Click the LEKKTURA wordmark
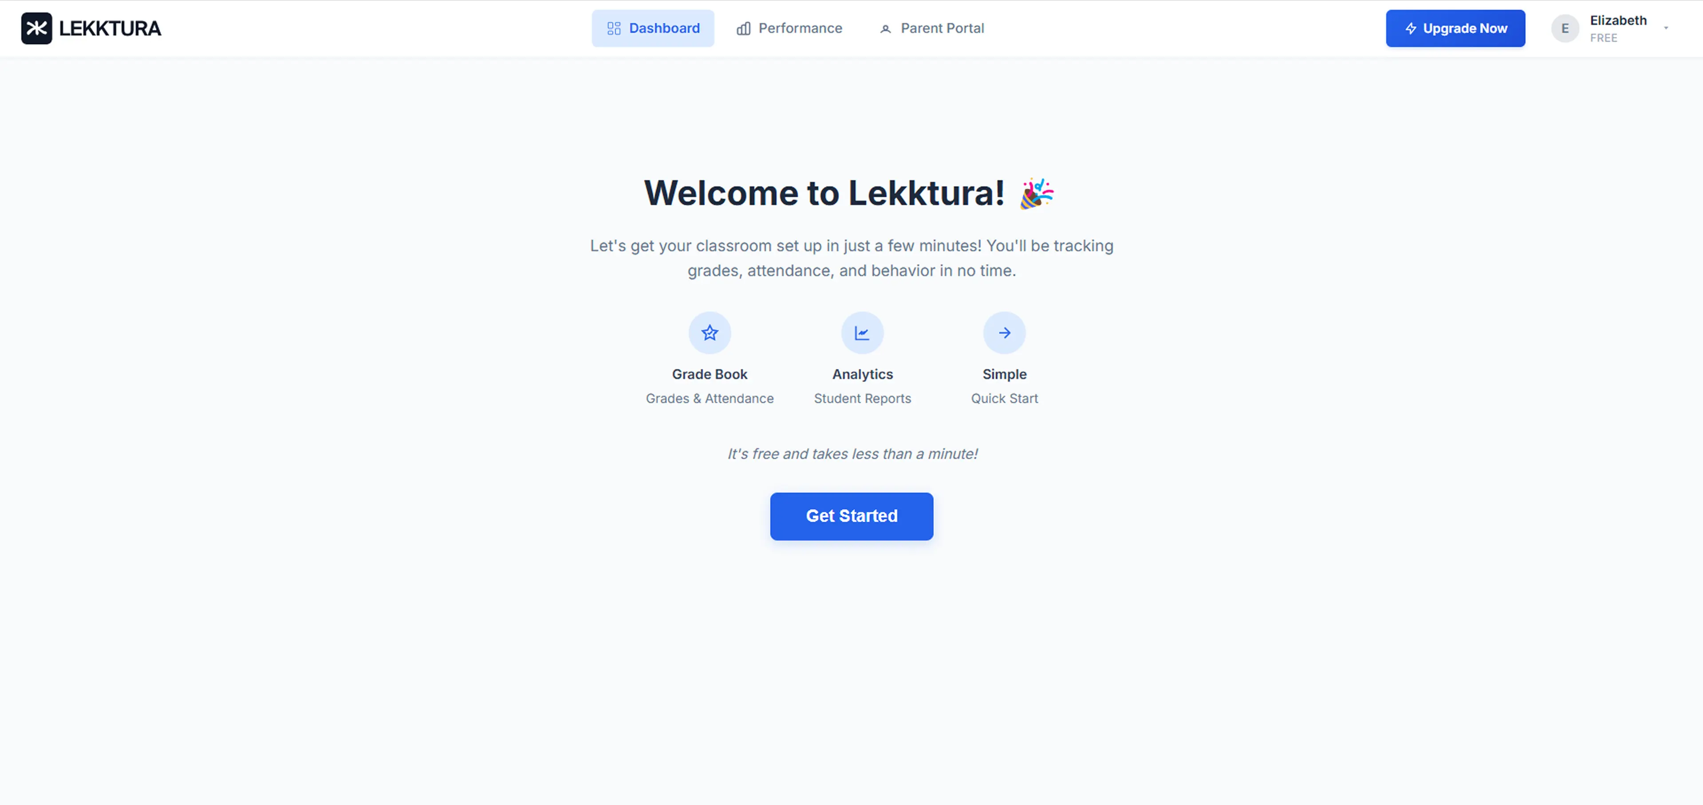The height and width of the screenshot is (805, 1703). pos(110,28)
